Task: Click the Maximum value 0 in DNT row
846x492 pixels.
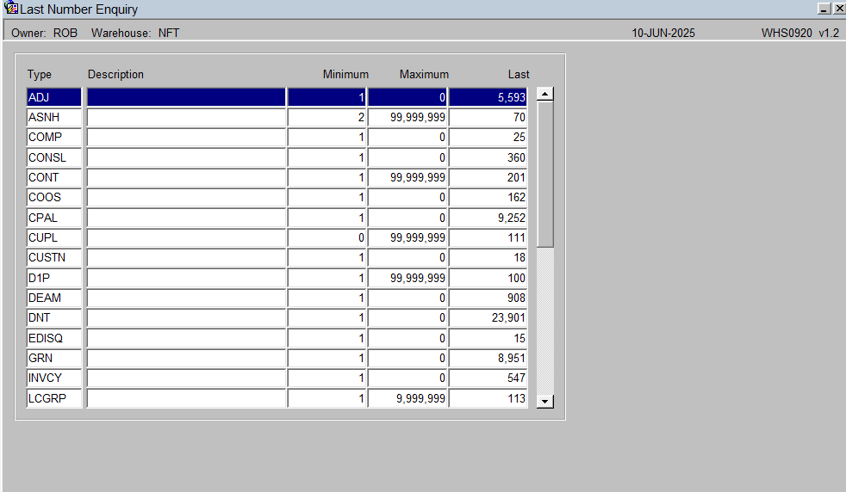Action: point(407,318)
